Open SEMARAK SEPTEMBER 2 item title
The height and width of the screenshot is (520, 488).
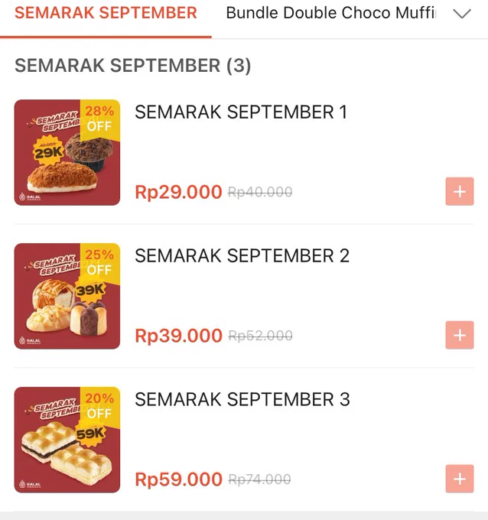[x=242, y=255]
